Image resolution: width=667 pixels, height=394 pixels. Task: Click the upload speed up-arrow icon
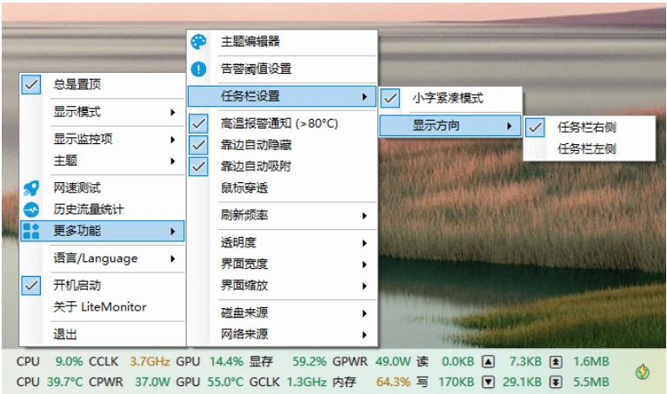tap(488, 361)
